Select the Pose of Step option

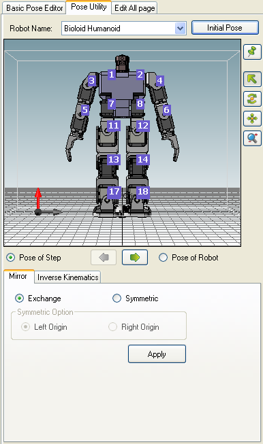point(10,258)
